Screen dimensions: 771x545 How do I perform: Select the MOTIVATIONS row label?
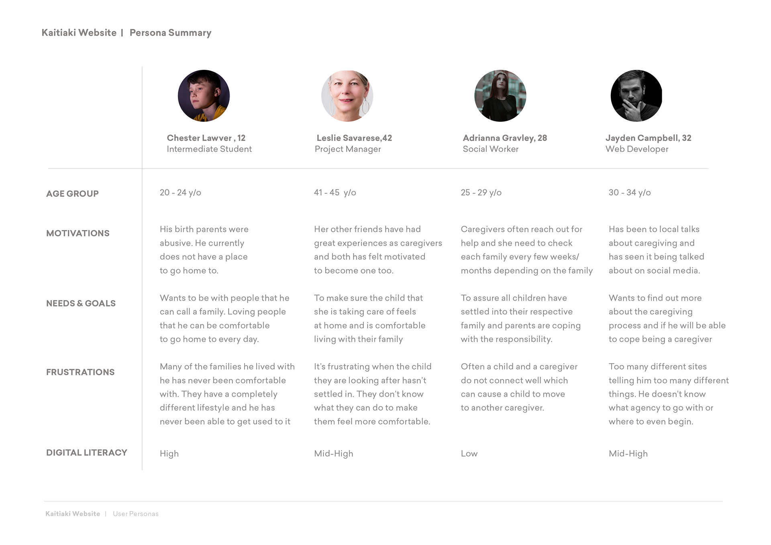78,233
